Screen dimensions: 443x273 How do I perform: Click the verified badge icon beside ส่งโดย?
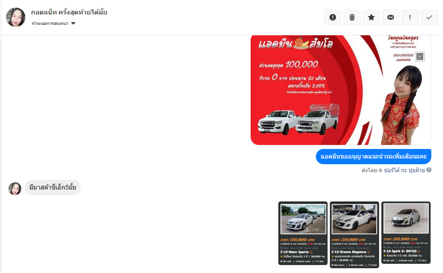pyautogui.click(x=380, y=170)
